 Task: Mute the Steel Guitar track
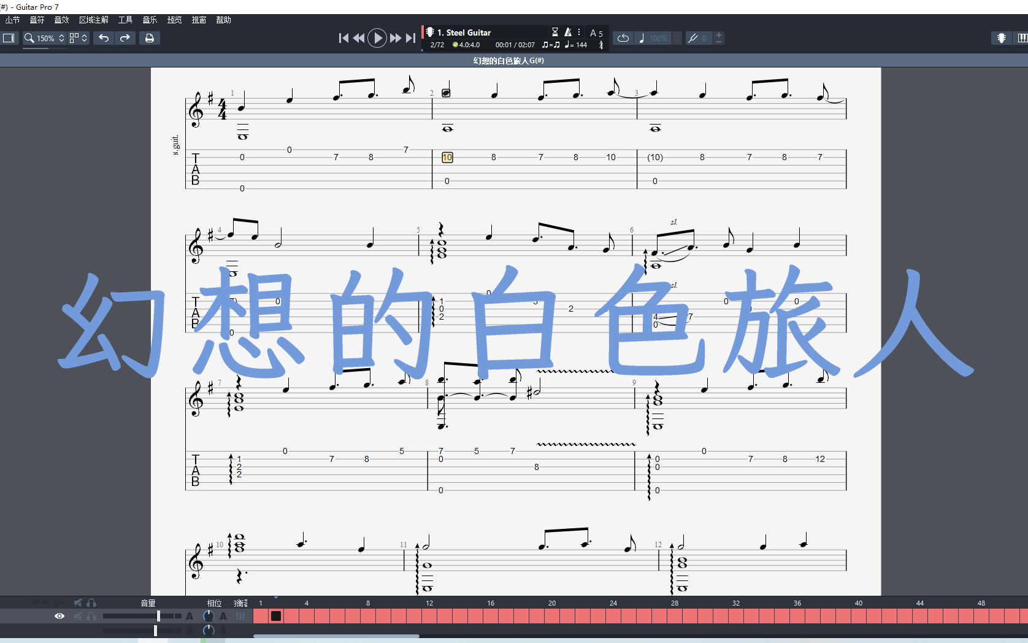(x=78, y=616)
